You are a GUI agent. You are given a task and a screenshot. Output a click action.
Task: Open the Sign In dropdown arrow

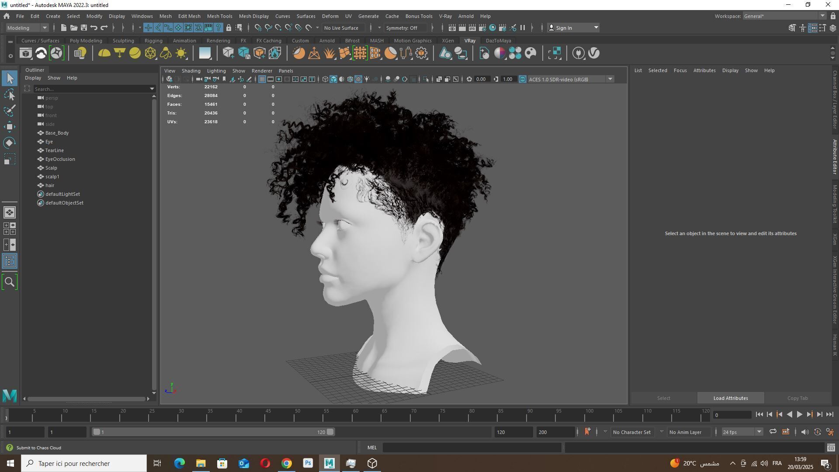tap(596, 28)
